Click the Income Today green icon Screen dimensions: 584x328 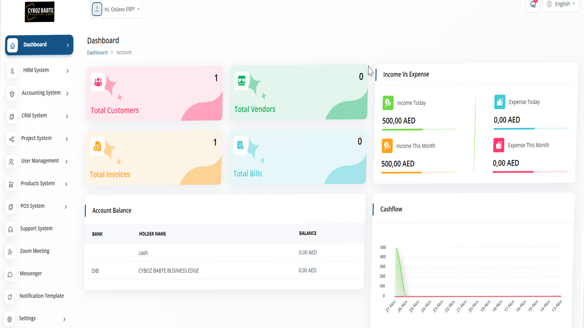(388, 103)
